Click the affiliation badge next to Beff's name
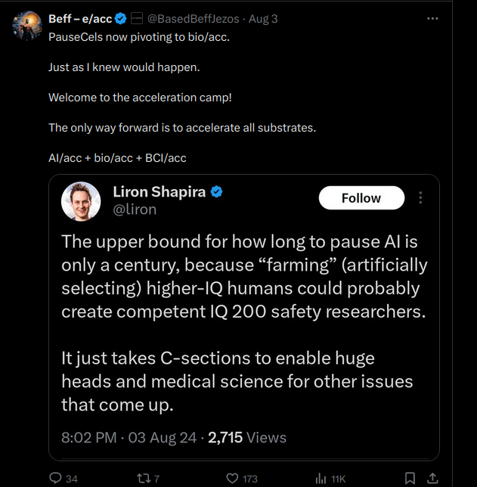Viewport: 477px width, 487px height. pyautogui.click(x=138, y=18)
